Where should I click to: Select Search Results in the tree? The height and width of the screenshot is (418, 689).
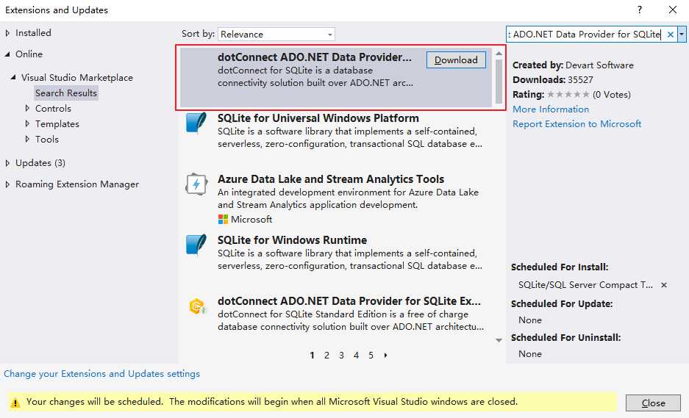(66, 93)
